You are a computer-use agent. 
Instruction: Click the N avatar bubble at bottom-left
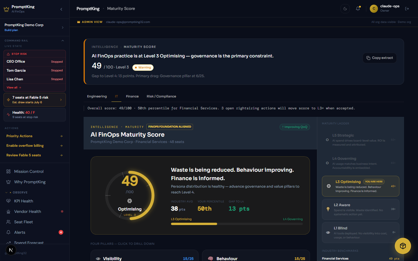coord(11,250)
